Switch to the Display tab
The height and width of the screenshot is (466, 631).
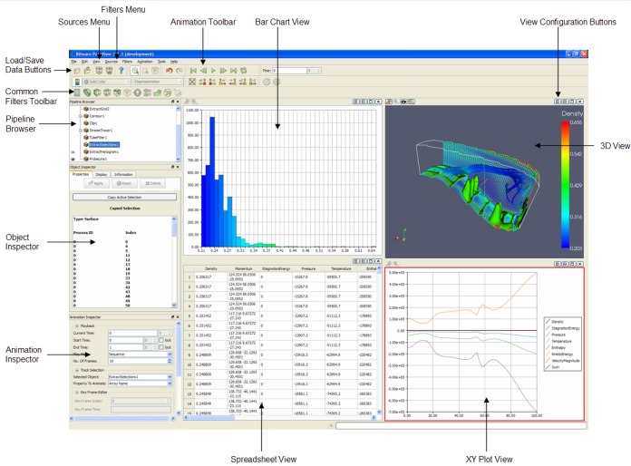(102, 174)
